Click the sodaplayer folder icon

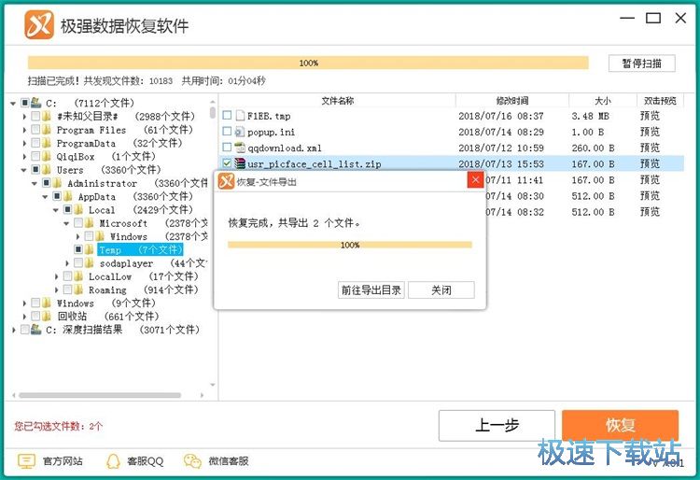[x=90, y=263]
